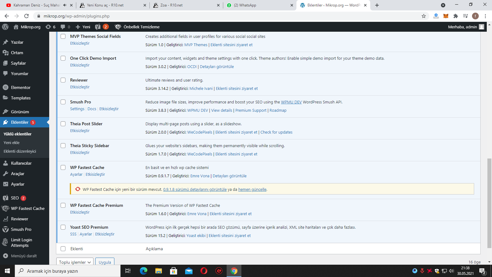Bookmark this page with the star icon

pyautogui.click(x=424, y=16)
